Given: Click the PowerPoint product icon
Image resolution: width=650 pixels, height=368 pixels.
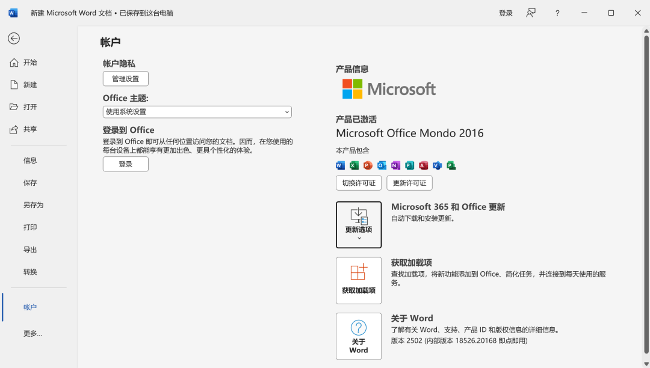Looking at the screenshot, I should (x=368, y=165).
